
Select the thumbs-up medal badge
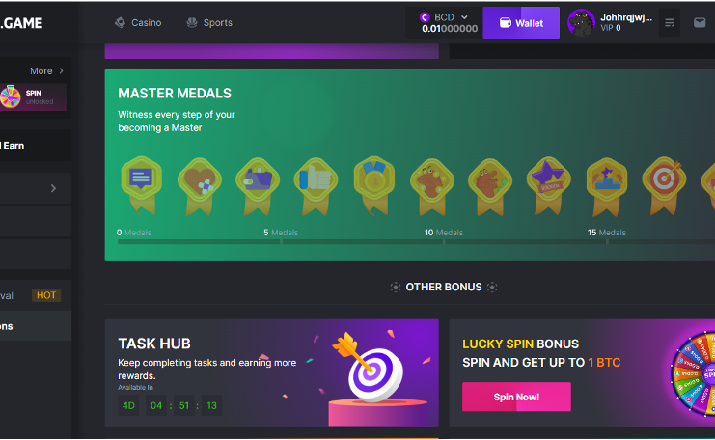(316, 185)
